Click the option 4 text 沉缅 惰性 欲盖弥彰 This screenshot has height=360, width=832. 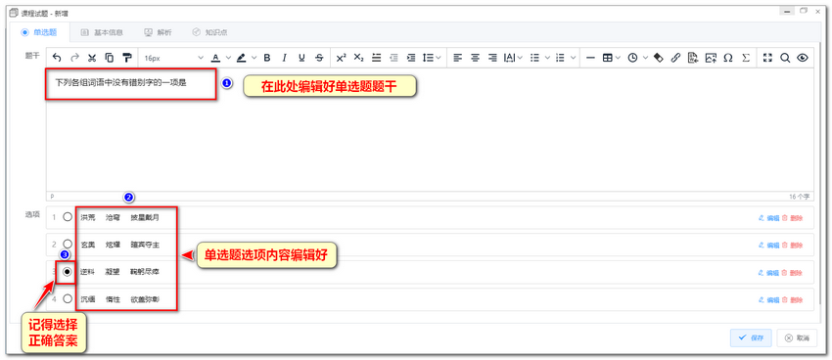(x=120, y=299)
